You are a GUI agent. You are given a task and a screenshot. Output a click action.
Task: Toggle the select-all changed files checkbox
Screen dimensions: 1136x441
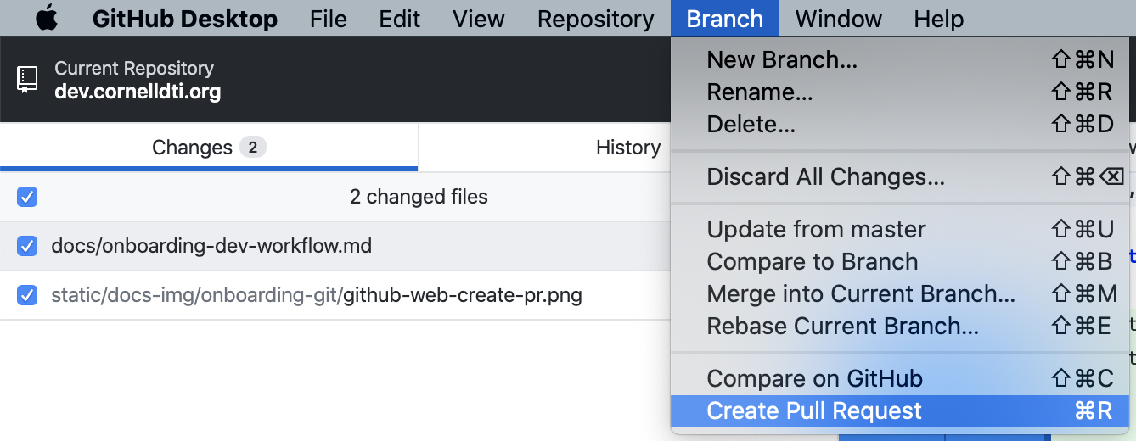tap(27, 198)
